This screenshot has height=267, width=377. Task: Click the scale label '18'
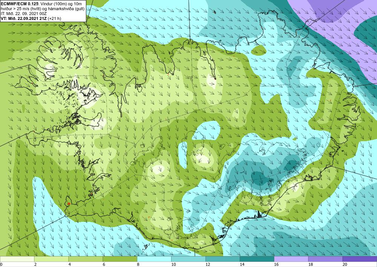pyautogui.click(x=310, y=264)
